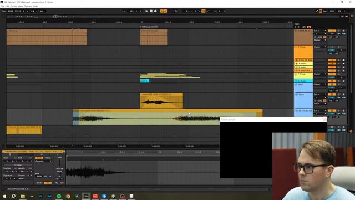
Task: Open the Master output dropdown on 7 Group track
Action: click(x=320, y=74)
